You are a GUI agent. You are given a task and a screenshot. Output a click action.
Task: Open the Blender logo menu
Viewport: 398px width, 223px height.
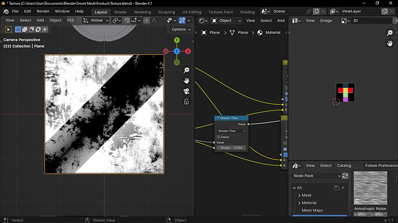(6, 12)
